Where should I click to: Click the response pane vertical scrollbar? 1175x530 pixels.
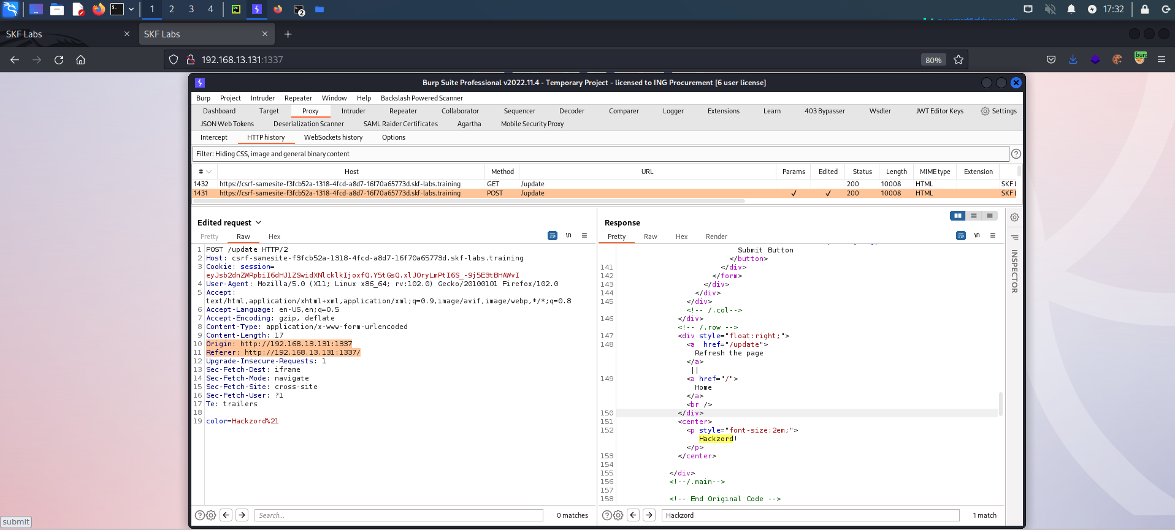click(x=1001, y=404)
